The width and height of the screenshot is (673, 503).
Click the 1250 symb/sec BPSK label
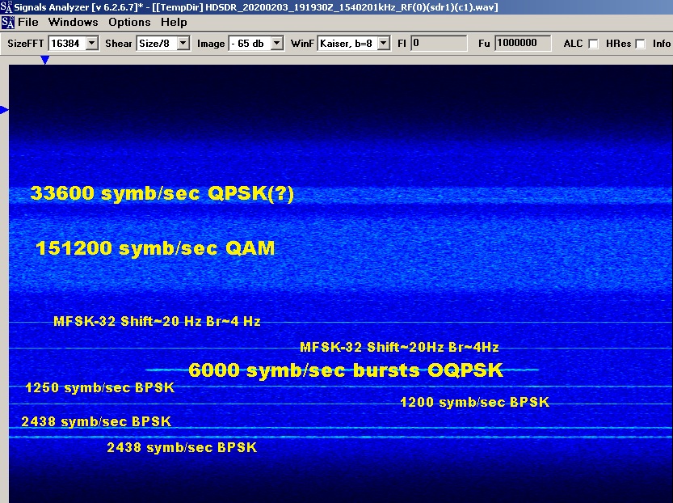100,388
